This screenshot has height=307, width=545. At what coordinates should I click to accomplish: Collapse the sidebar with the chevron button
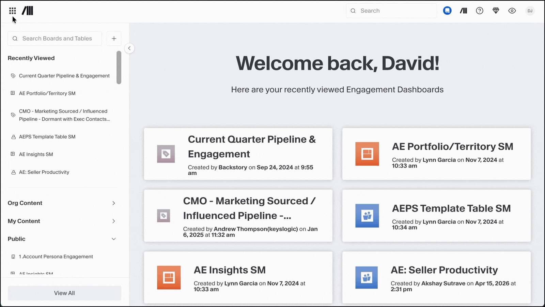(x=129, y=48)
